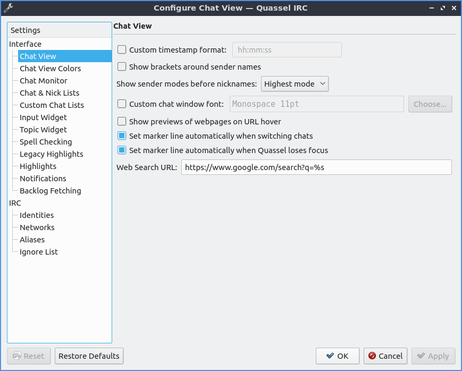Click the Web Search URL text field
This screenshot has width=462, height=371.
pos(316,167)
